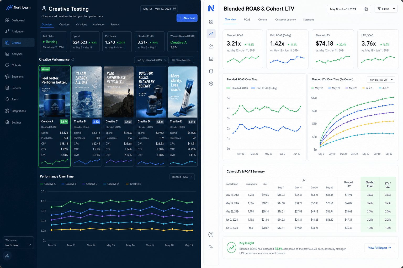Select Creative in the dark sidebar
Viewport: 403px width, 268px height.
(18, 43)
